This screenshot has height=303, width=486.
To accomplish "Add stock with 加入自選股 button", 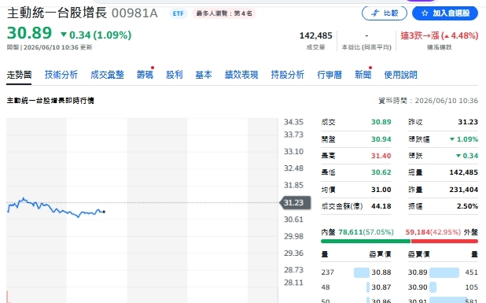I will 445,13.
